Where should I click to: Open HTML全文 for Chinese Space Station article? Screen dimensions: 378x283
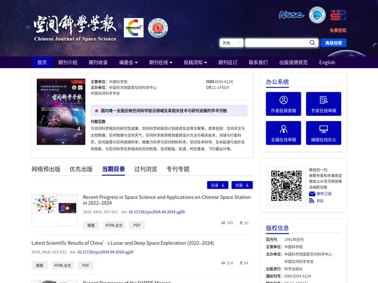(114, 225)
